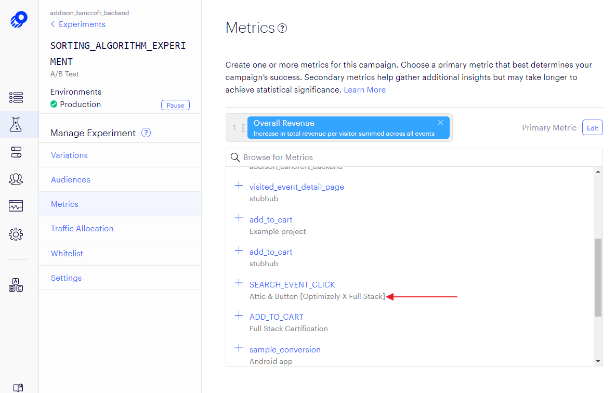Add the visited_event_detail_page metric with plus
Image resolution: width=616 pixels, height=393 pixels.
point(239,186)
